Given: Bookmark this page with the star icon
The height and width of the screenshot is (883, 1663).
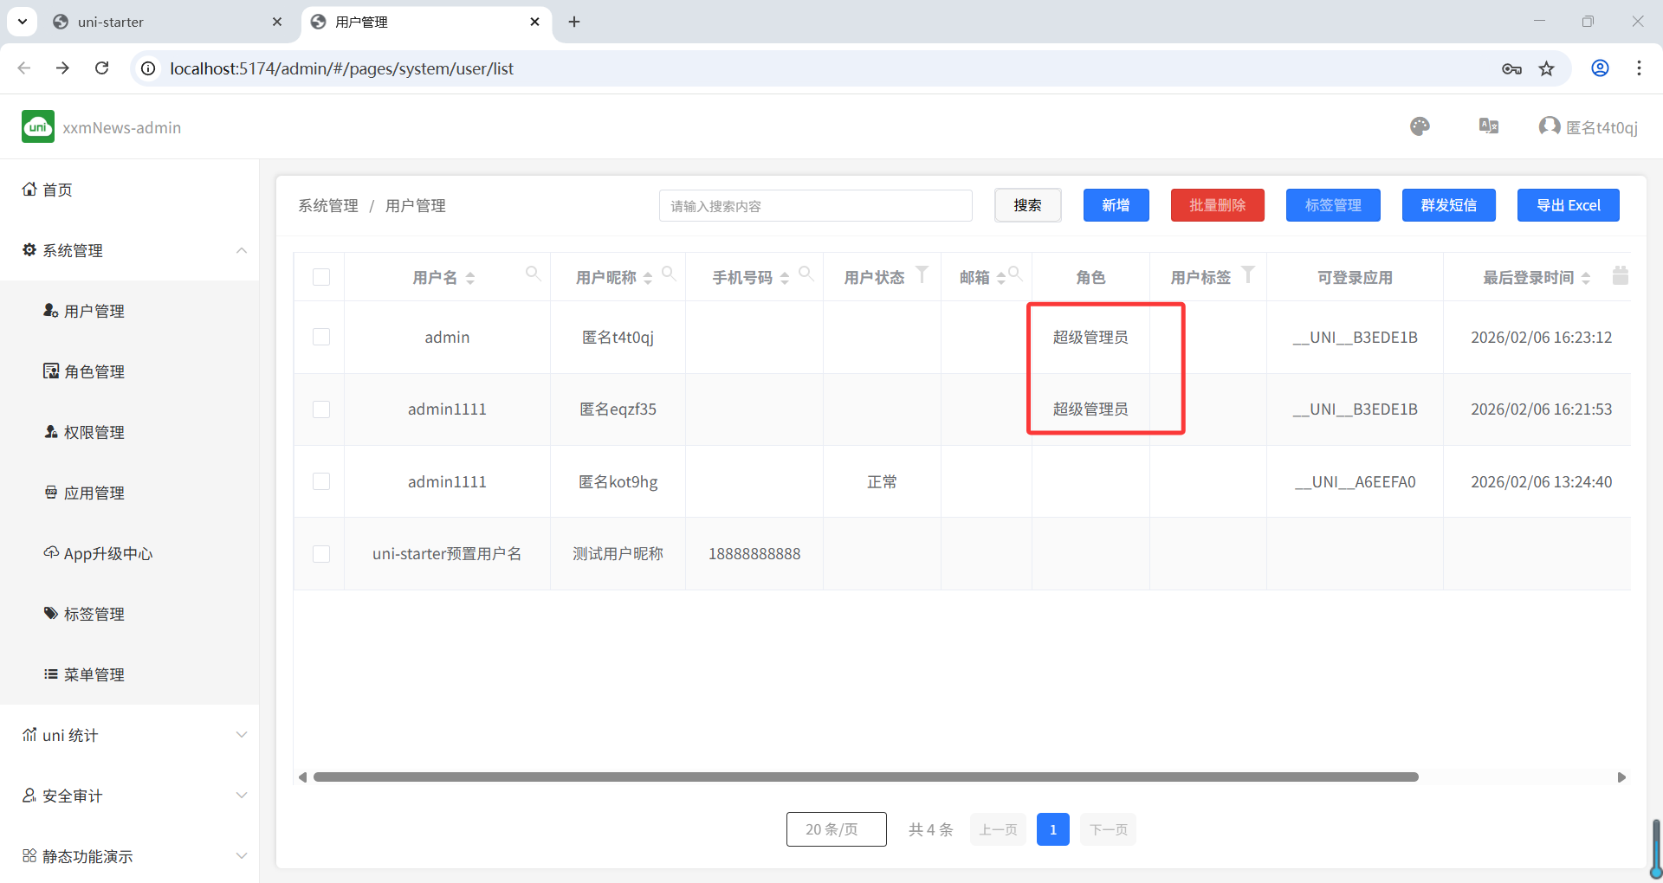Looking at the screenshot, I should [x=1546, y=68].
